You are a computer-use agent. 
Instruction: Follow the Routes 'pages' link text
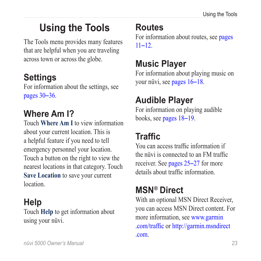tap(226, 37)
